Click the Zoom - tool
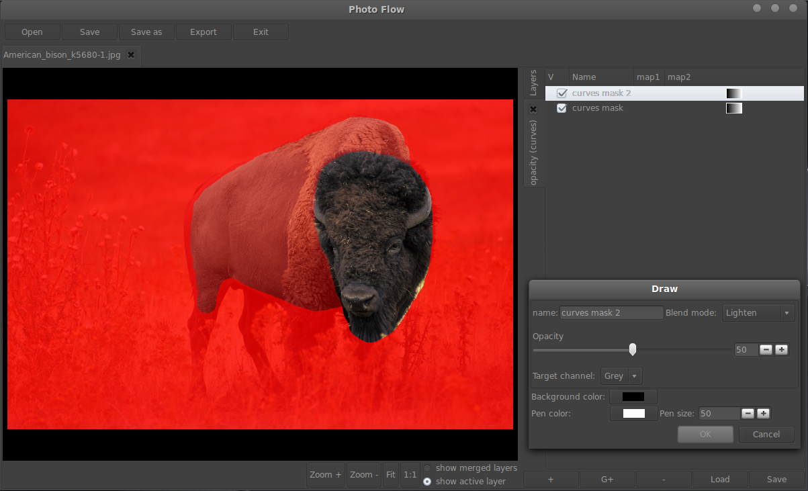Screen dimensions: 808x491 tap(363, 474)
